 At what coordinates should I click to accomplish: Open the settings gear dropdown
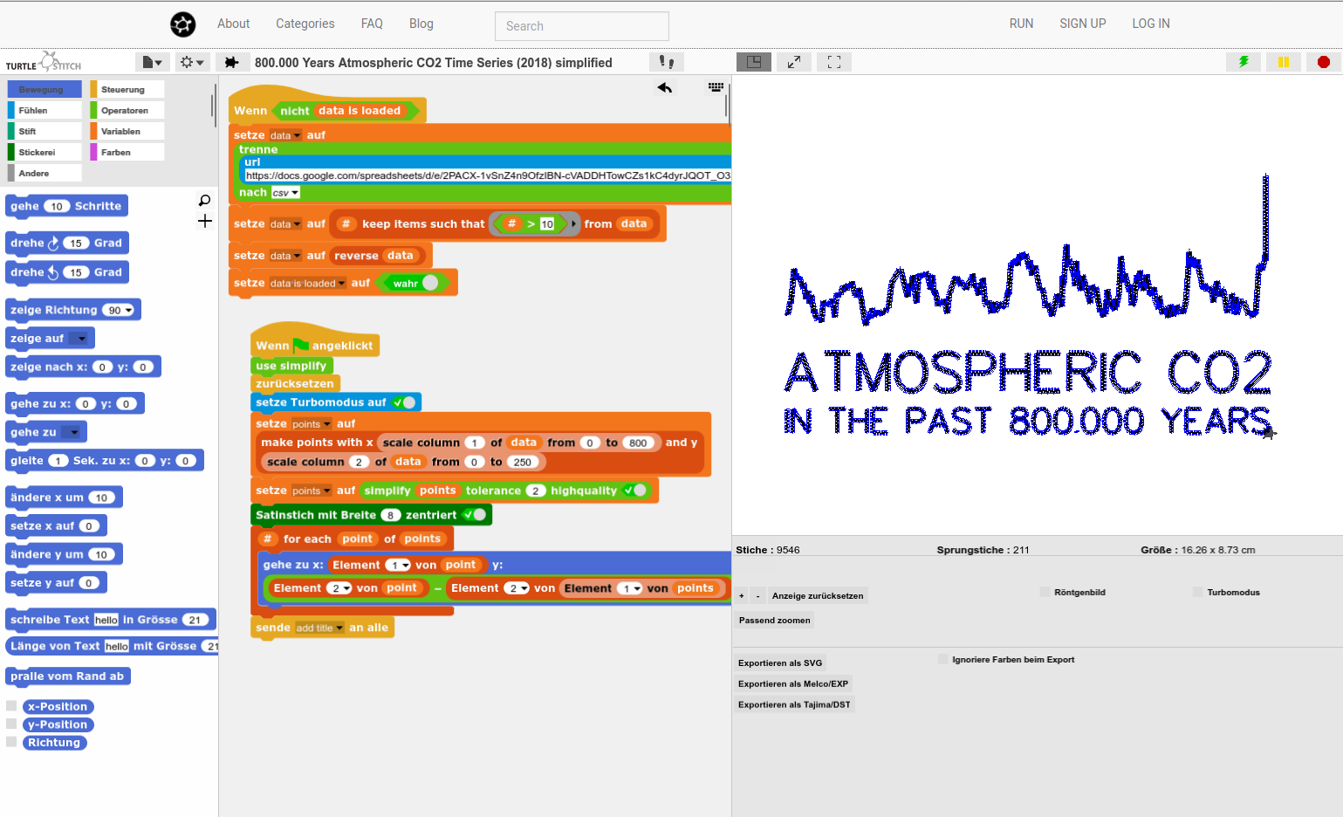[190, 62]
